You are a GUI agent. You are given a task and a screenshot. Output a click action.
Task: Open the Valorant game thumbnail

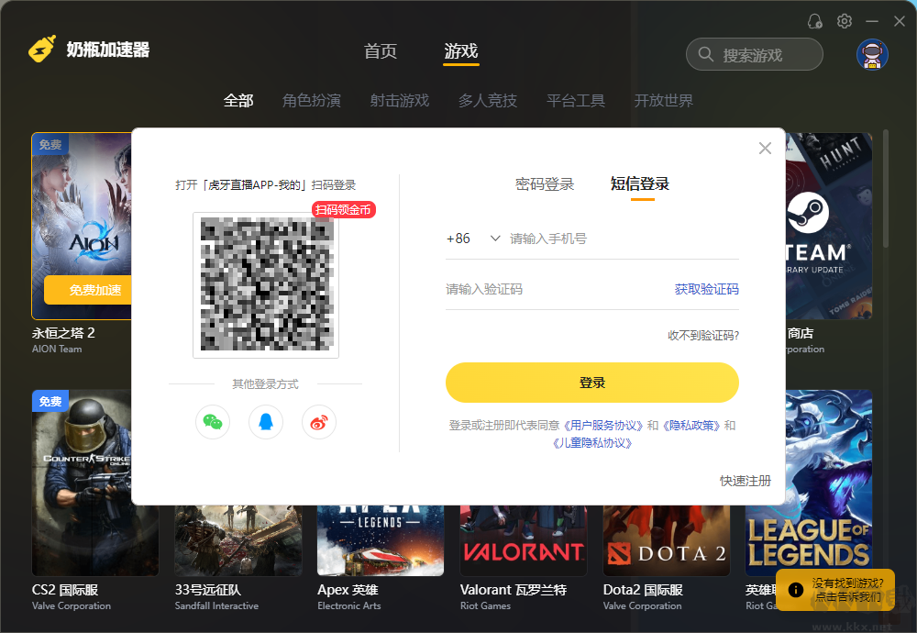point(524,540)
